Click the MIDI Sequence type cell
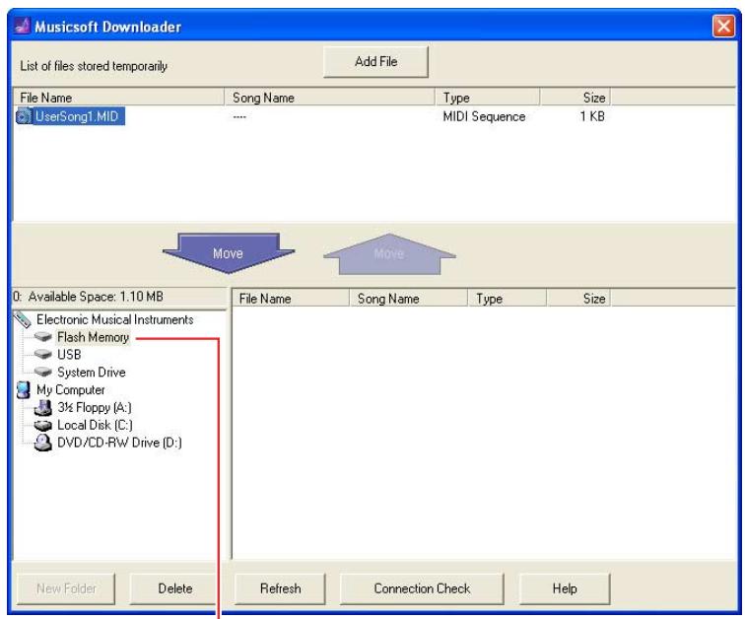 (x=484, y=116)
